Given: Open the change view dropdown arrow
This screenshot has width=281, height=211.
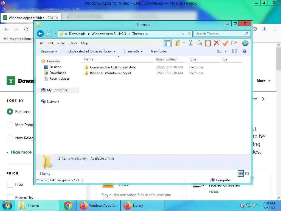Looking at the screenshot, I should [x=226, y=51].
